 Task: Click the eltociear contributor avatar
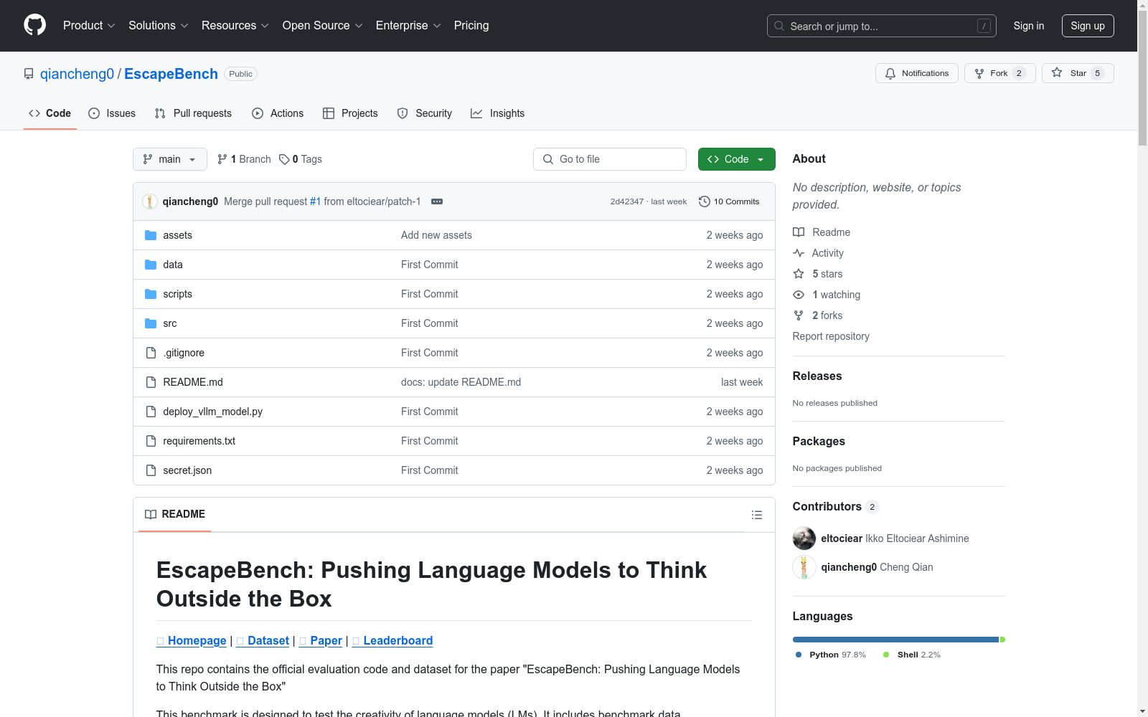click(x=804, y=538)
